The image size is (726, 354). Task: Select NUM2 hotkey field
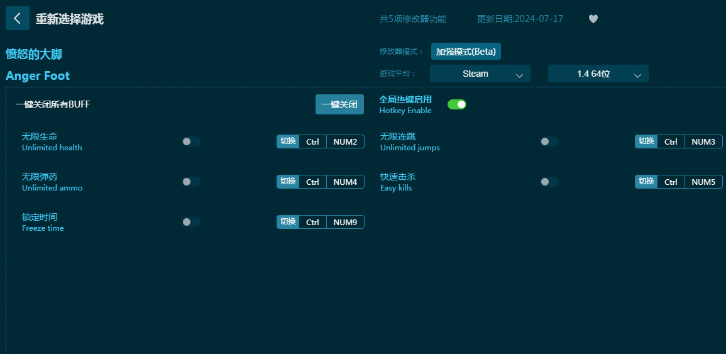point(346,141)
